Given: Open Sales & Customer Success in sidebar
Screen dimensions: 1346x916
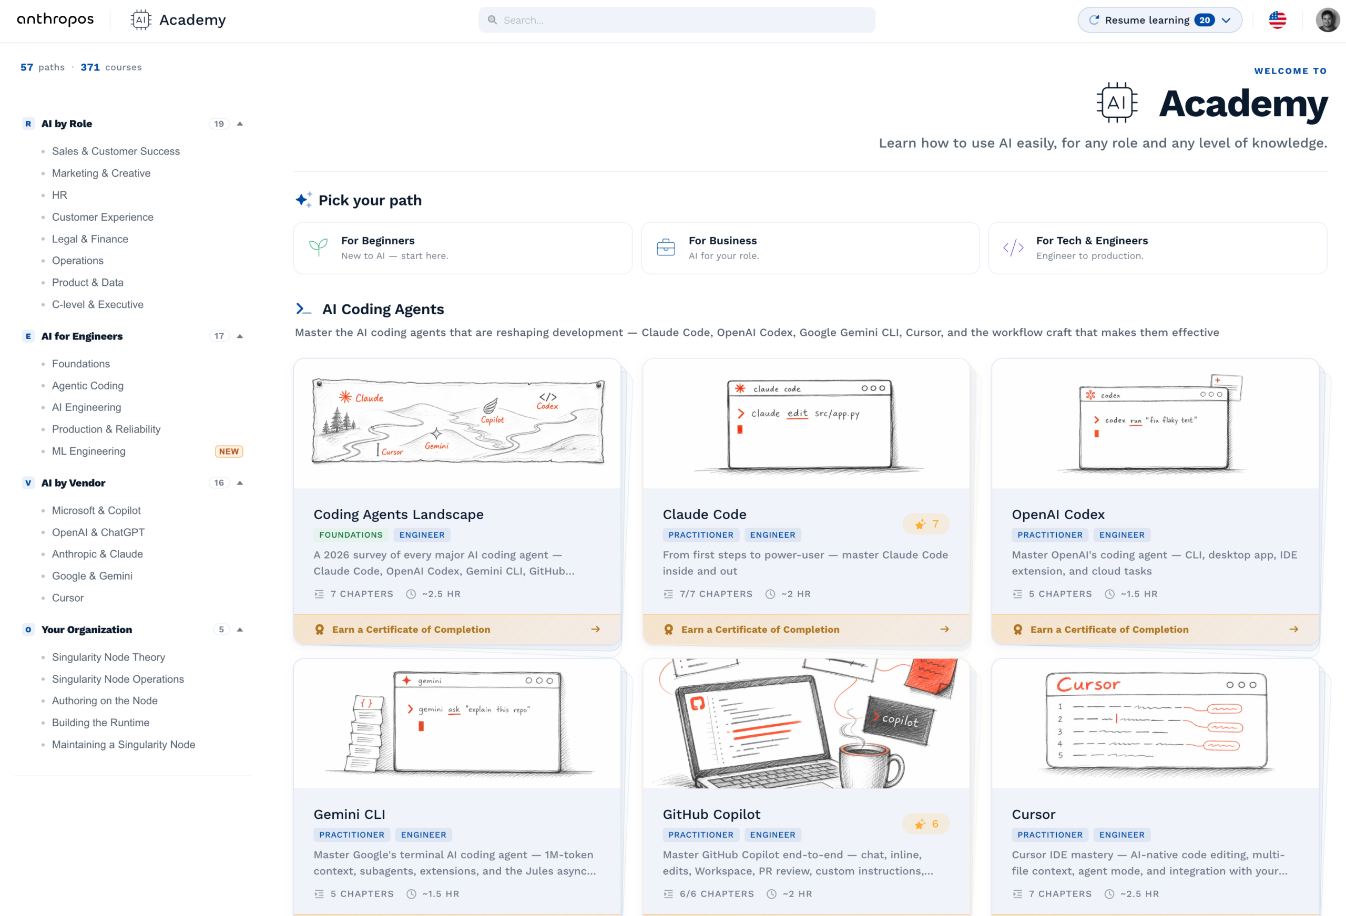Looking at the screenshot, I should [116, 152].
